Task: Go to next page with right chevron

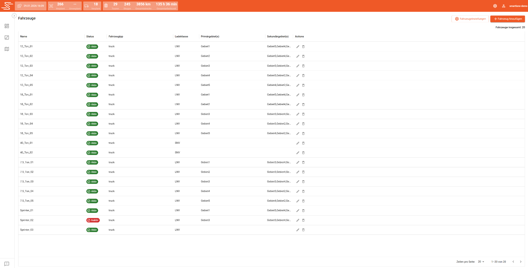Action: coord(521,262)
